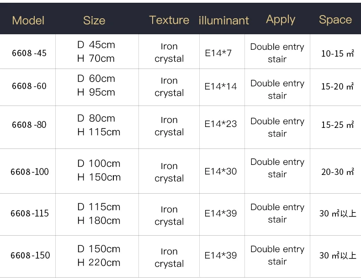Click the illuminant column header

(x=224, y=21)
